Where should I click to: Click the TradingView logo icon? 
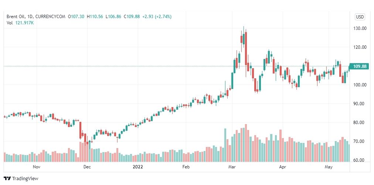click(x=7, y=178)
